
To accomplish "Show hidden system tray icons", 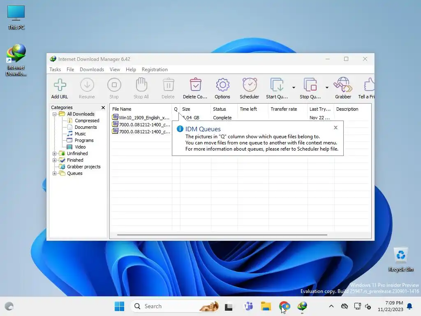I will coord(331,306).
